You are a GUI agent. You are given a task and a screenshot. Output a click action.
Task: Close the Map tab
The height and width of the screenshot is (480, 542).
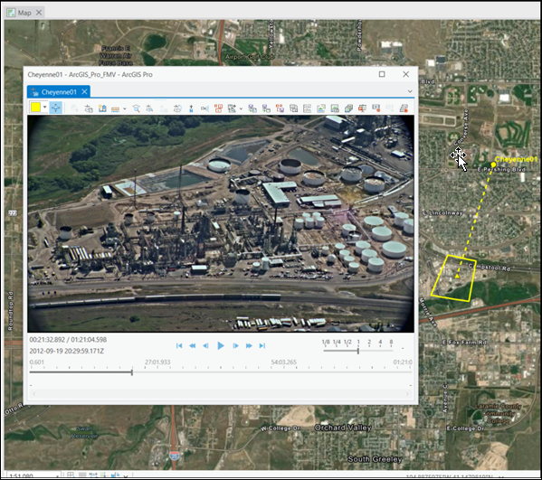pos(39,13)
